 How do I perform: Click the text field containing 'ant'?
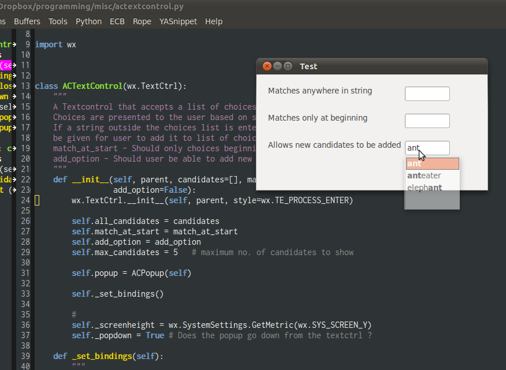427,148
